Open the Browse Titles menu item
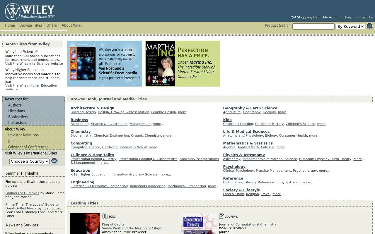This screenshot has height=234, width=375. (31, 25)
